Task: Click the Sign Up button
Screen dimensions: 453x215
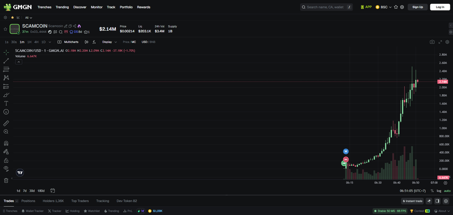Action: [418, 7]
